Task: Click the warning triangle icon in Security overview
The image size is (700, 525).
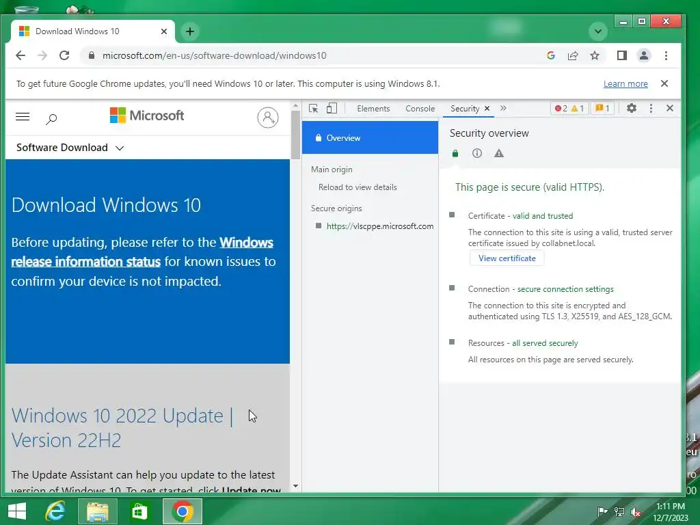Action: [498, 154]
